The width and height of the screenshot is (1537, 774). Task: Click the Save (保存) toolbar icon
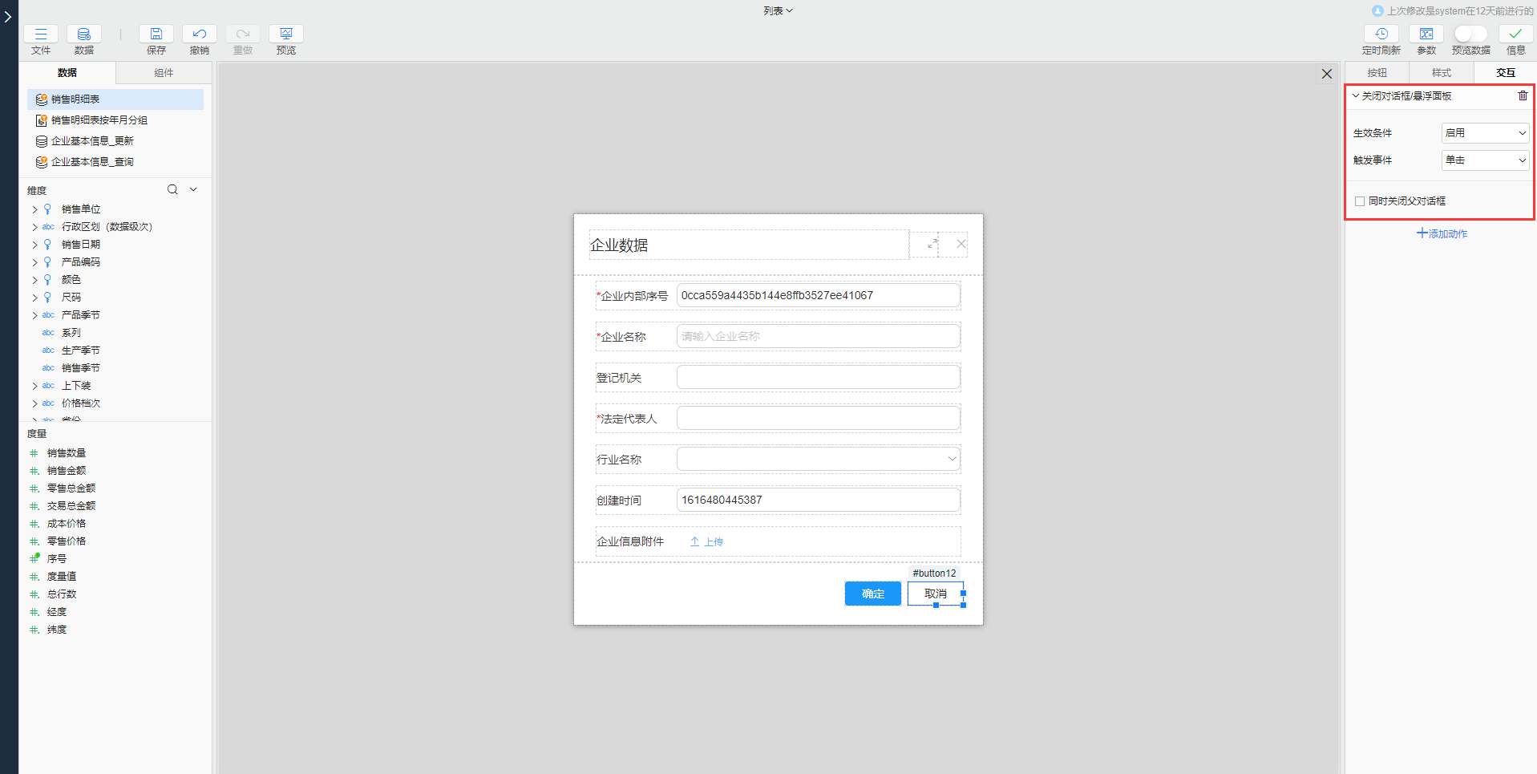click(156, 34)
